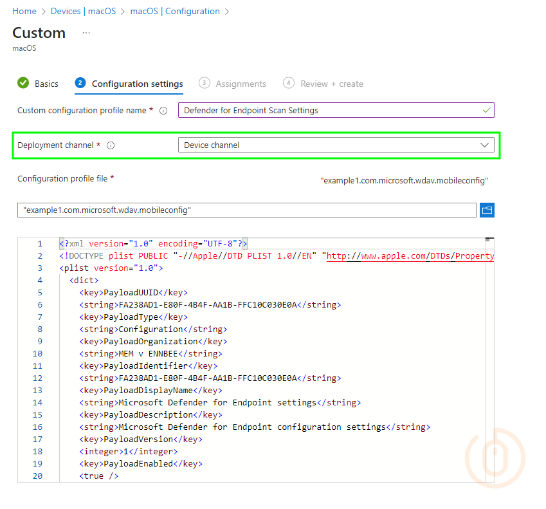546x509 pixels.
Task: Browse for a configuration profile file
Action: [x=487, y=210]
